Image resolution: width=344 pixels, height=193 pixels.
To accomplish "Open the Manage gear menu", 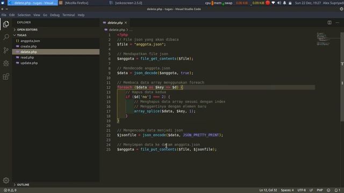I will tap(6, 180).
